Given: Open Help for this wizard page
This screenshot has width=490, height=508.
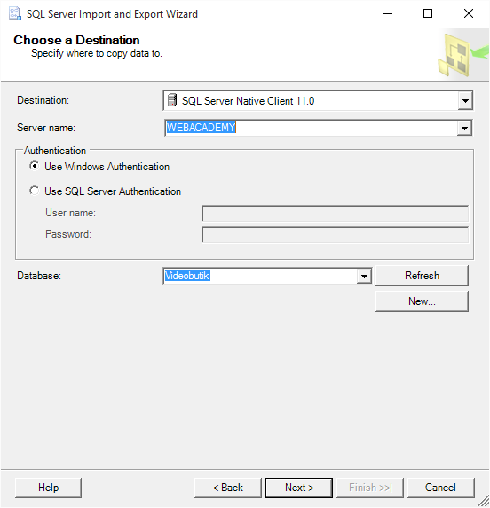Looking at the screenshot, I should tap(48, 488).
